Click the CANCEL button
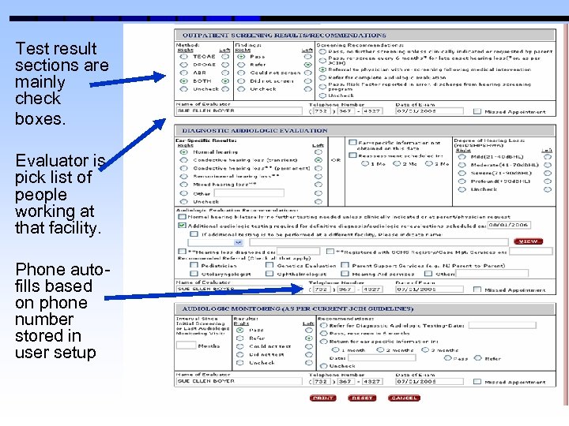Image resolution: width=569 pixels, height=426 pixels. coord(404,398)
